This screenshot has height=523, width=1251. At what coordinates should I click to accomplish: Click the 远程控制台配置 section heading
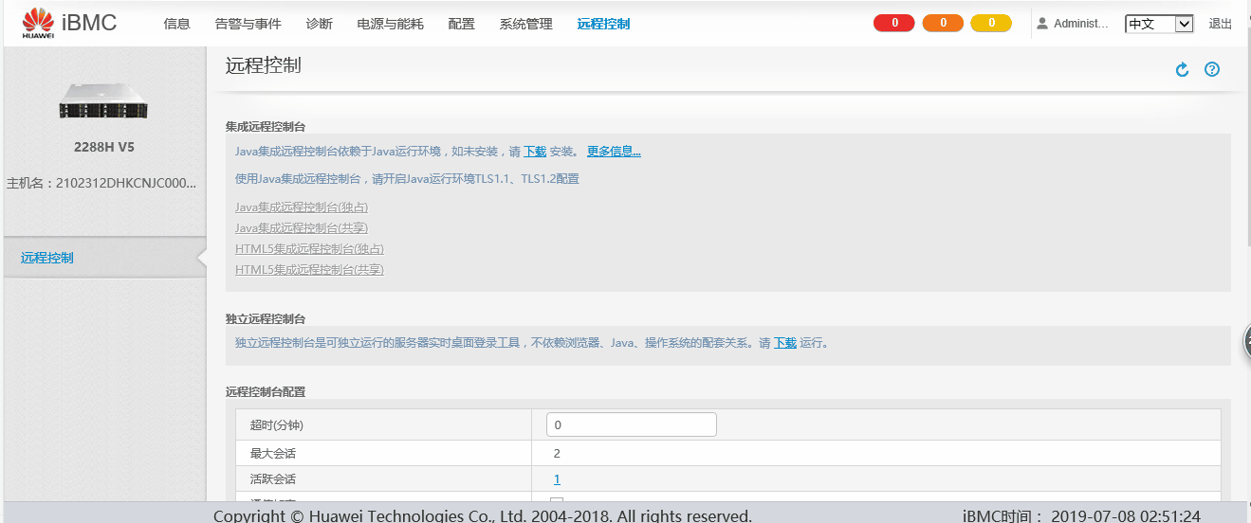click(x=266, y=391)
